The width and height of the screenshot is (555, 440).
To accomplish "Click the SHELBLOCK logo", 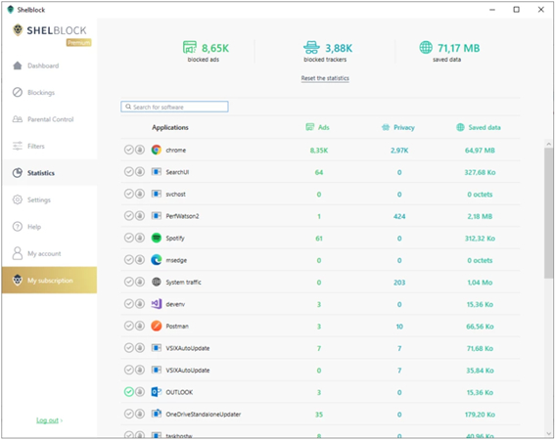I will pyautogui.click(x=50, y=30).
